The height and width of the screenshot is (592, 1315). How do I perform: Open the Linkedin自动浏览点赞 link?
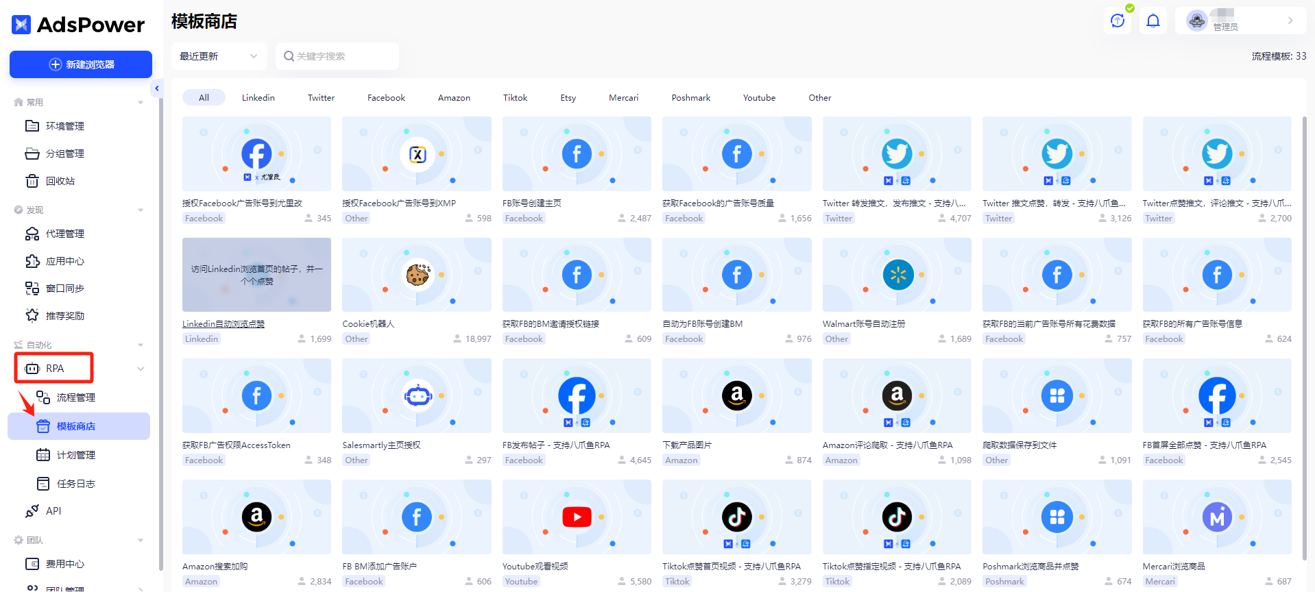pos(224,324)
